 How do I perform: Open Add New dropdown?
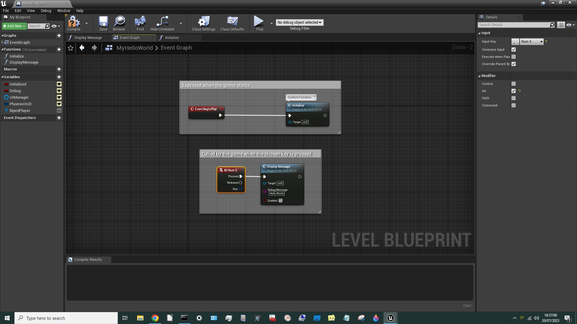click(x=14, y=26)
